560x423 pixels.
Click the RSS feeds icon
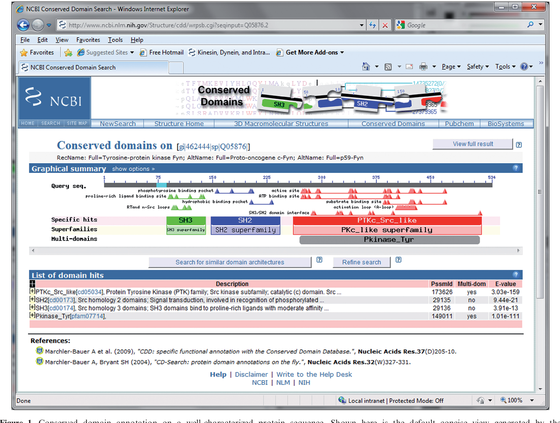click(388, 67)
